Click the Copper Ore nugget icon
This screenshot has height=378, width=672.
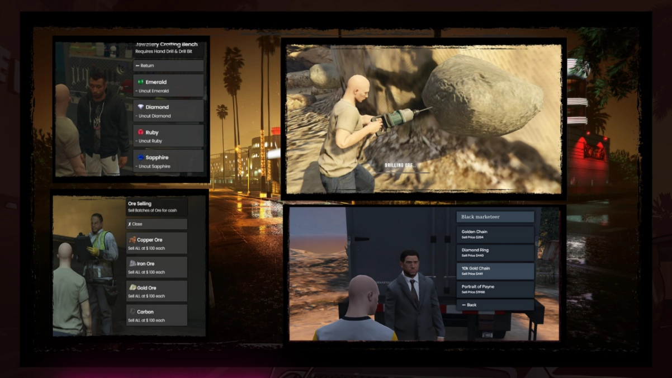132,240
